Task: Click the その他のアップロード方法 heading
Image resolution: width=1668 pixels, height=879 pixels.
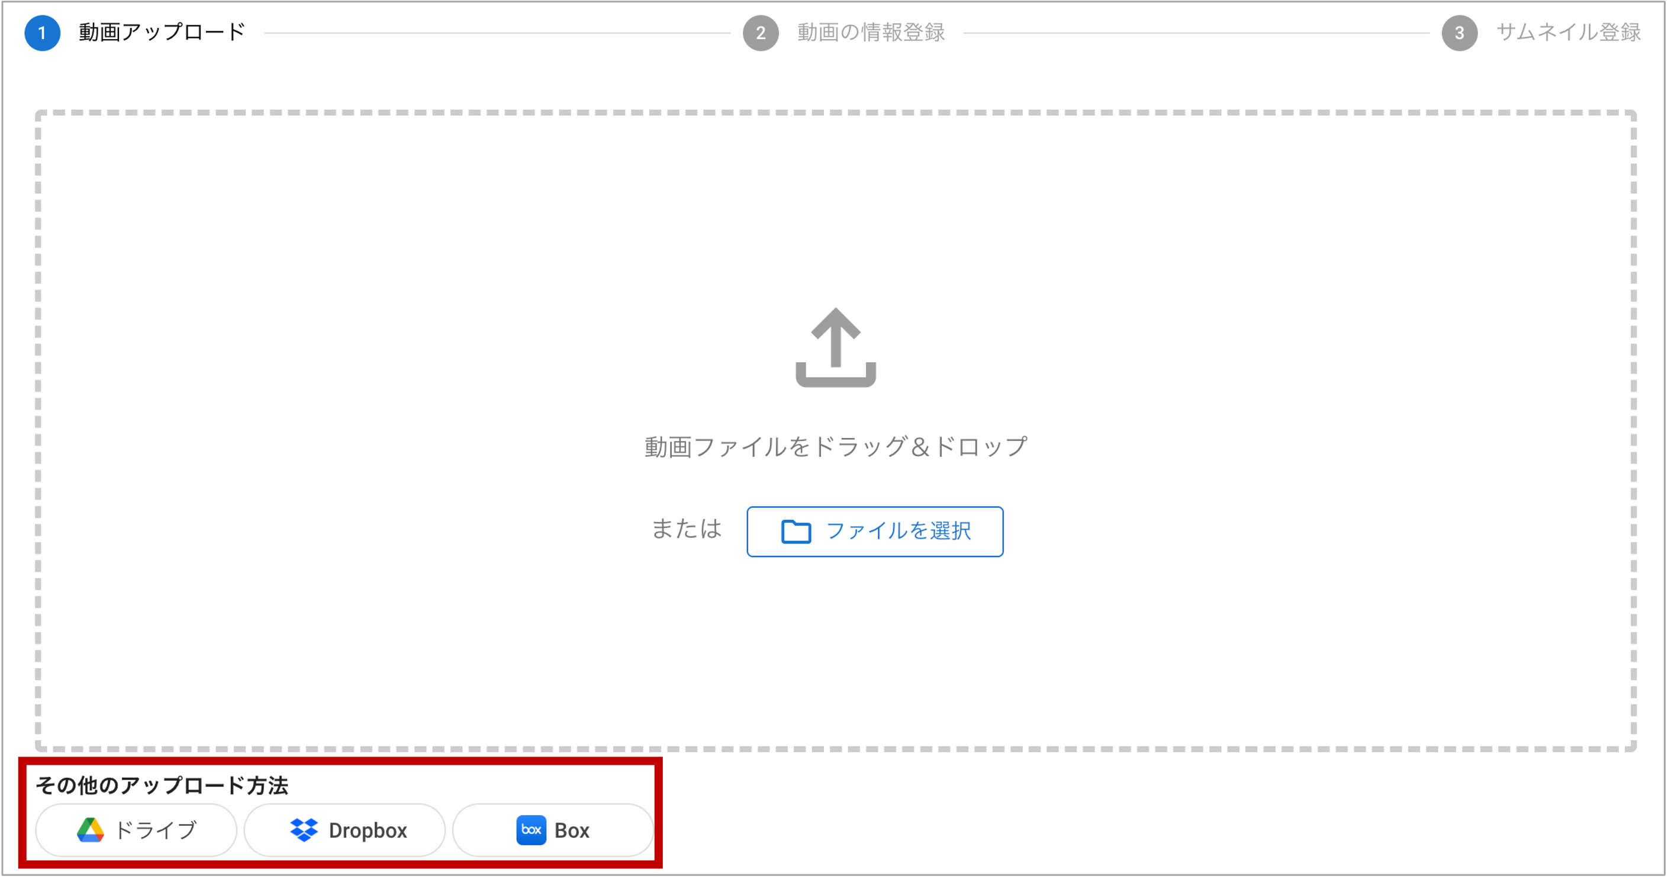Action: tap(162, 785)
